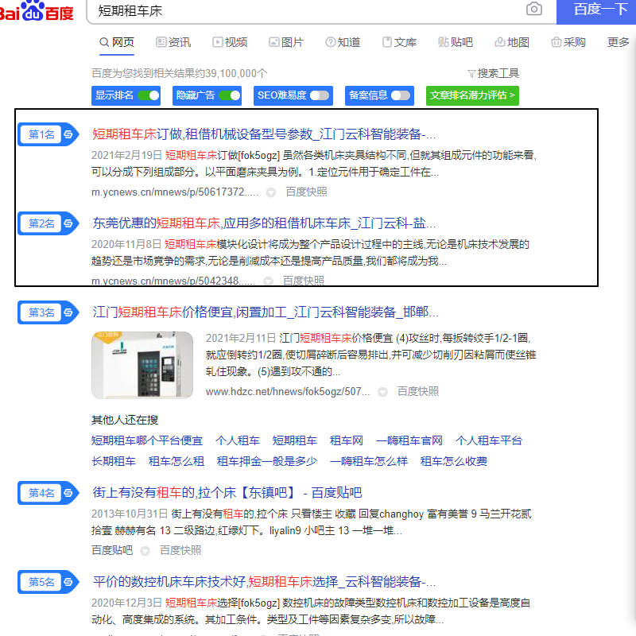Screen dimensions: 636x636
Task: Click the CNC machine thumbnail image
Action: (142, 365)
